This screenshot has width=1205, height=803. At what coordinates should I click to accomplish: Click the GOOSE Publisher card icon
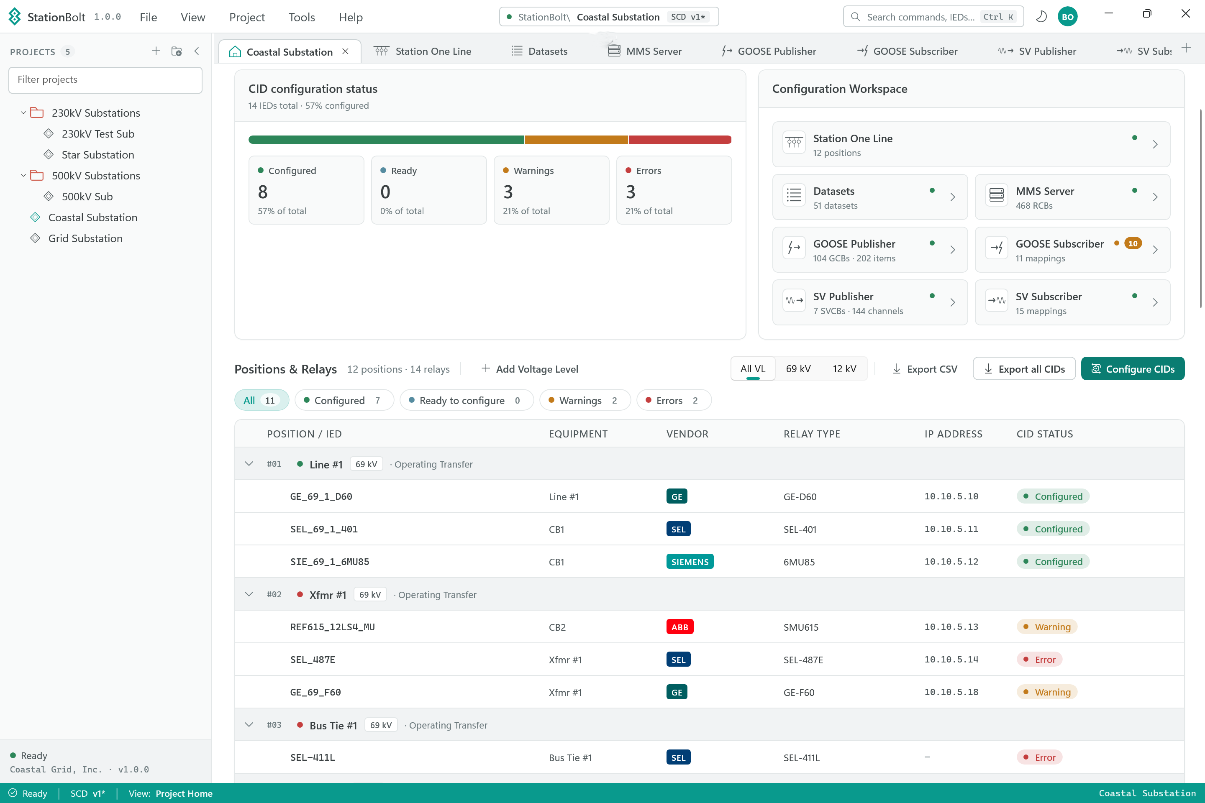[x=794, y=248]
